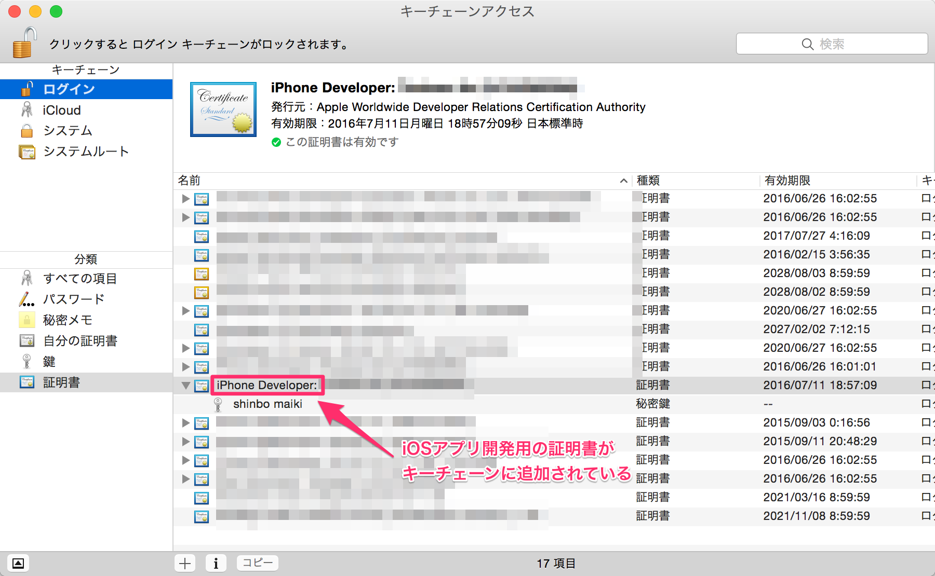Add a new keychain item with plus button

[x=185, y=563]
